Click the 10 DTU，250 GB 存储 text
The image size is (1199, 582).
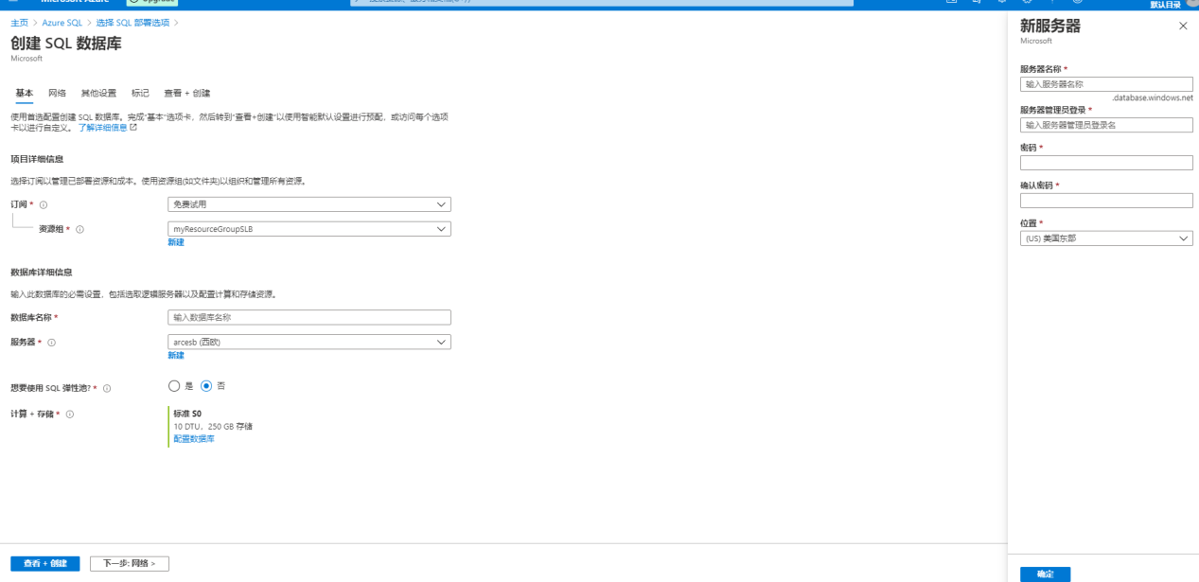pyautogui.click(x=213, y=427)
